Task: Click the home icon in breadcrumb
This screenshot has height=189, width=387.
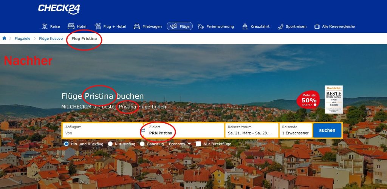Action: coord(5,39)
